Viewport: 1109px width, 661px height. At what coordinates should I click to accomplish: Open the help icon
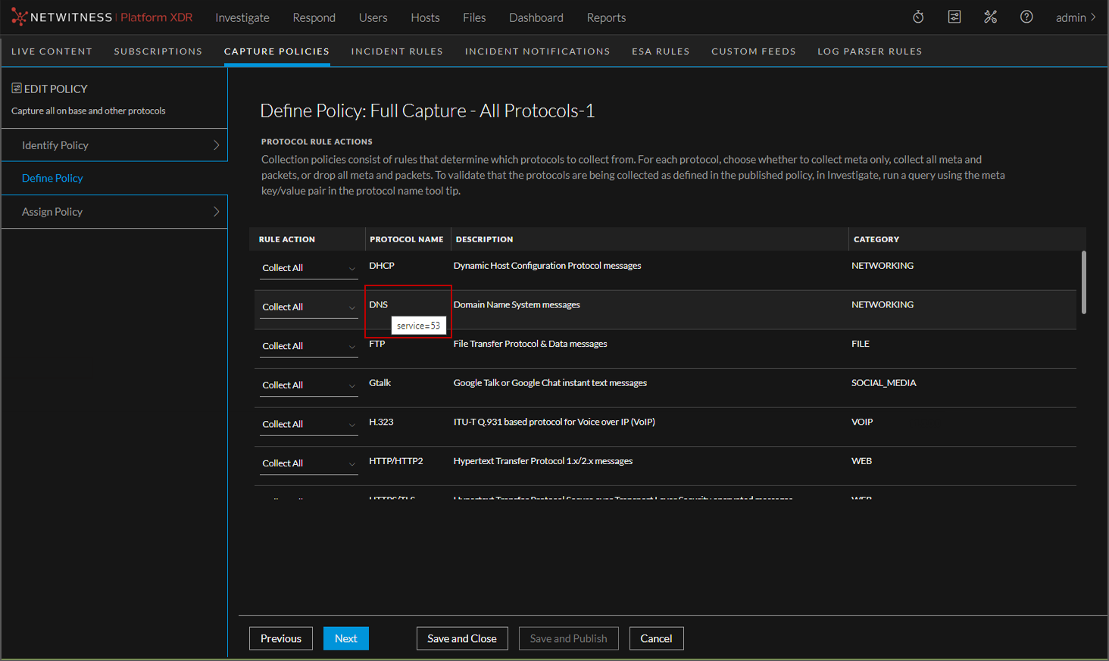pos(1026,17)
